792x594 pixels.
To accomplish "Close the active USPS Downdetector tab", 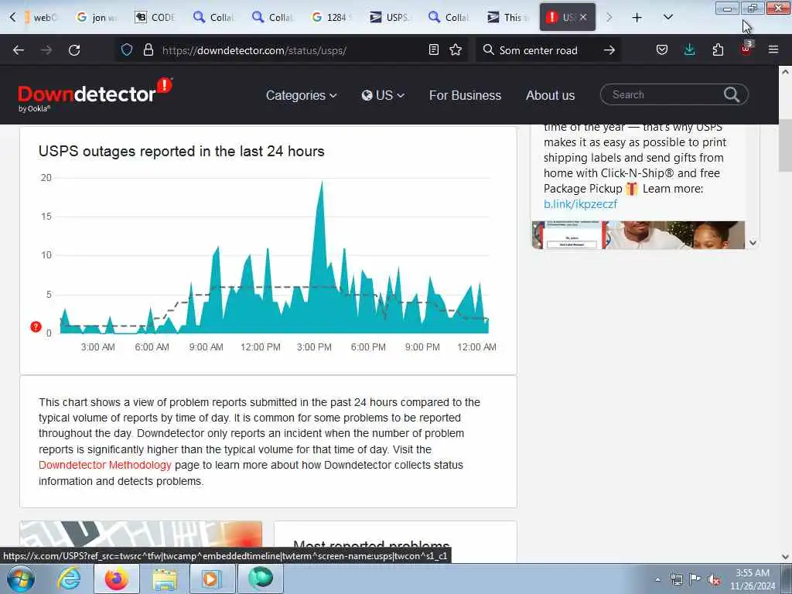I will [x=583, y=17].
